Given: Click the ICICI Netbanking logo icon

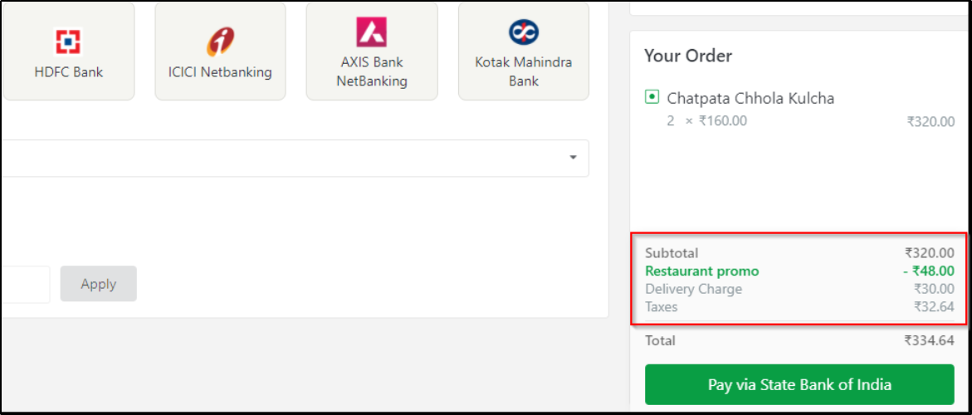Looking at the screenshot, I should (x=220, y=41).
